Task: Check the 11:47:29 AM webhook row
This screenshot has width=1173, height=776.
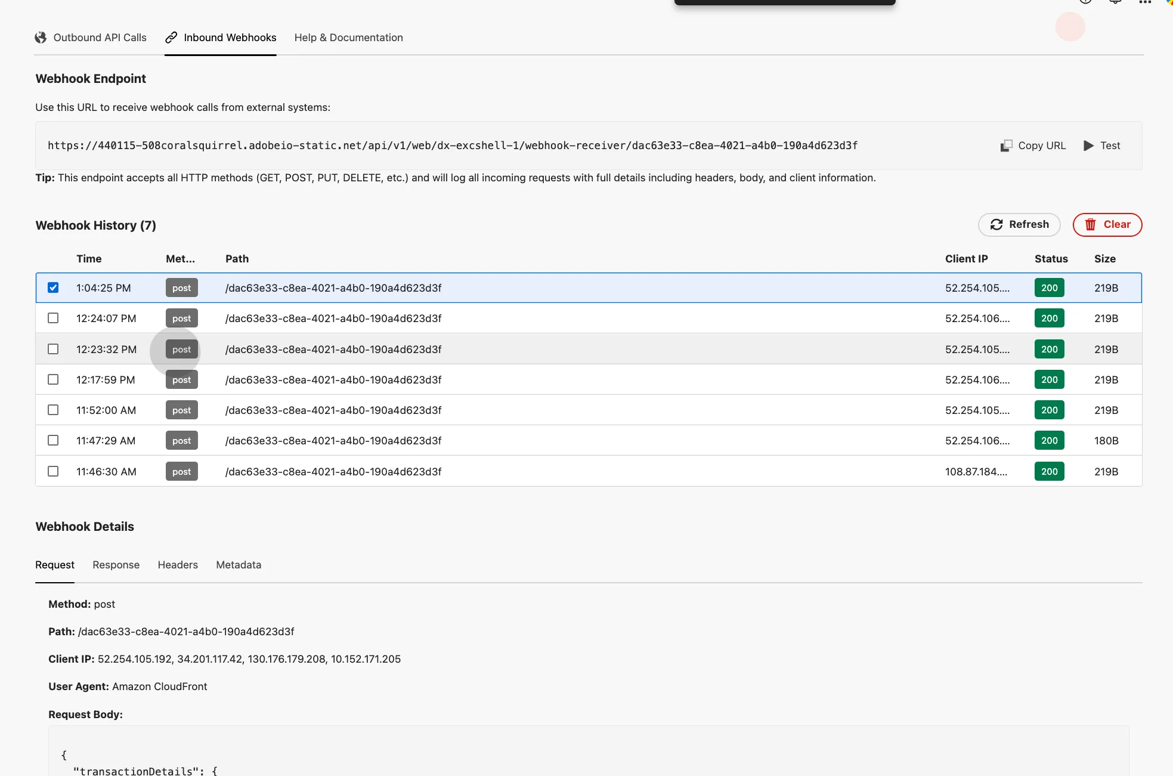Action: tap(53, 440)
